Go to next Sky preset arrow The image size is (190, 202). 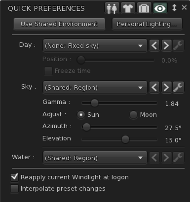(x=166, y=87)
